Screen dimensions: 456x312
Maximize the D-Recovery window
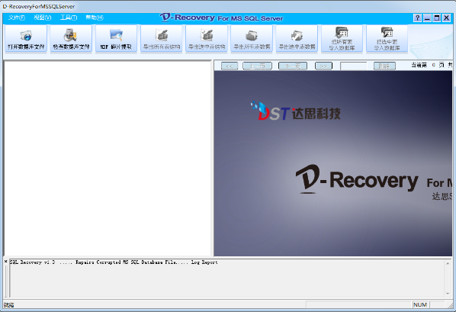pos(437,18)
